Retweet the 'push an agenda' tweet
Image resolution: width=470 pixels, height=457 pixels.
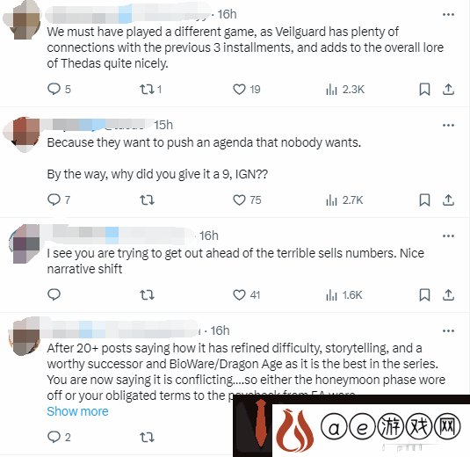coord(147,199)
